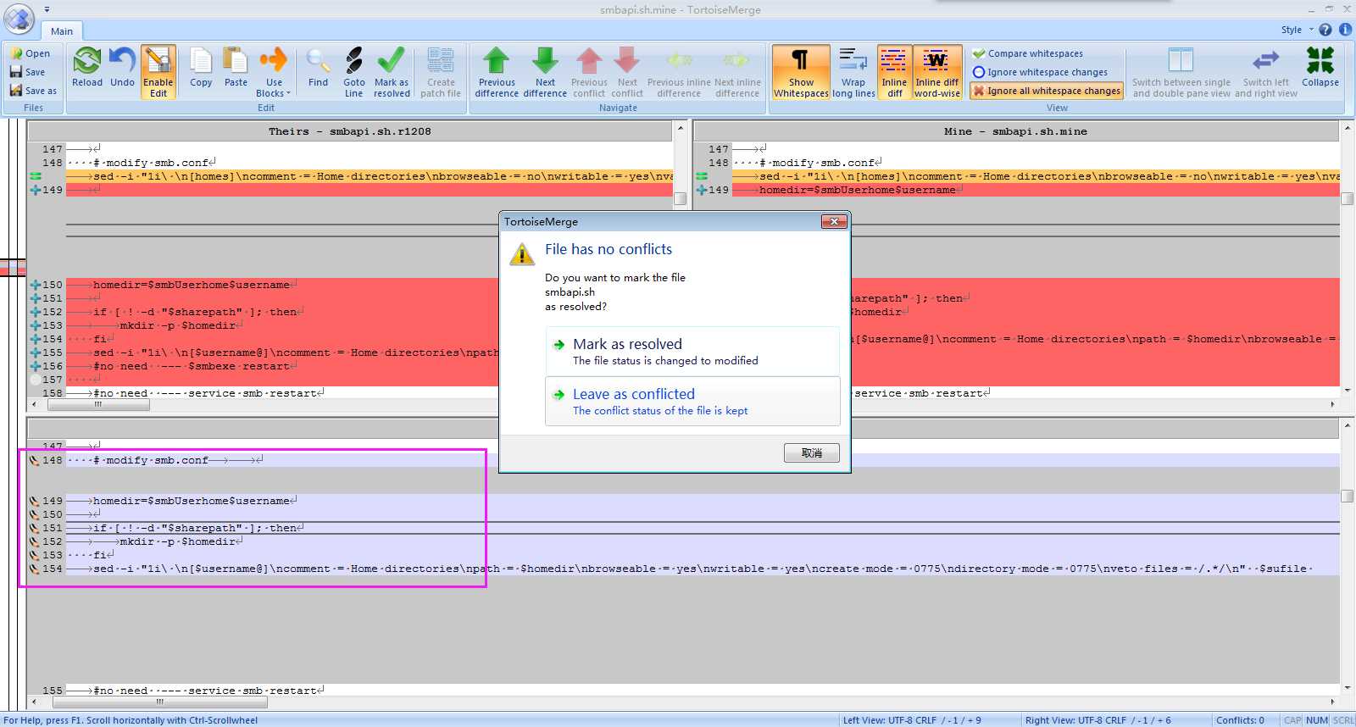
Task: Switch between single and double pane view
Action: click(x=1181, y=72)
